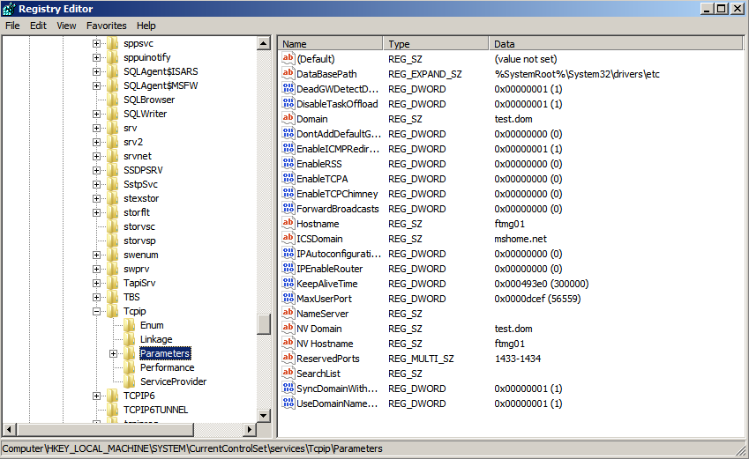Click the Hostname string value icon
This screenshot has width=749, height=459.
pos(288,224)
